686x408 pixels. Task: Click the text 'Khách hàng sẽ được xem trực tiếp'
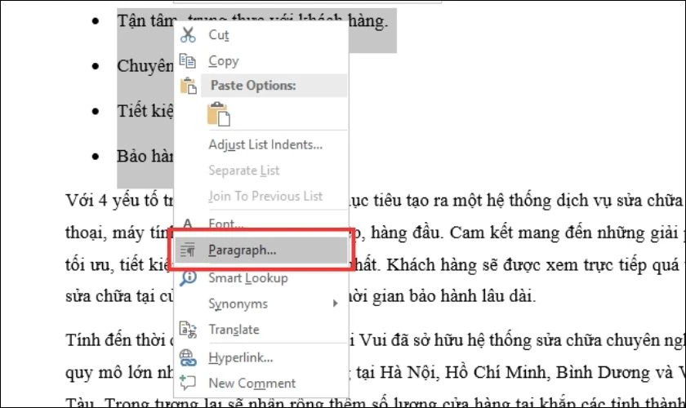pyautogui.click(x=516, y=265)
